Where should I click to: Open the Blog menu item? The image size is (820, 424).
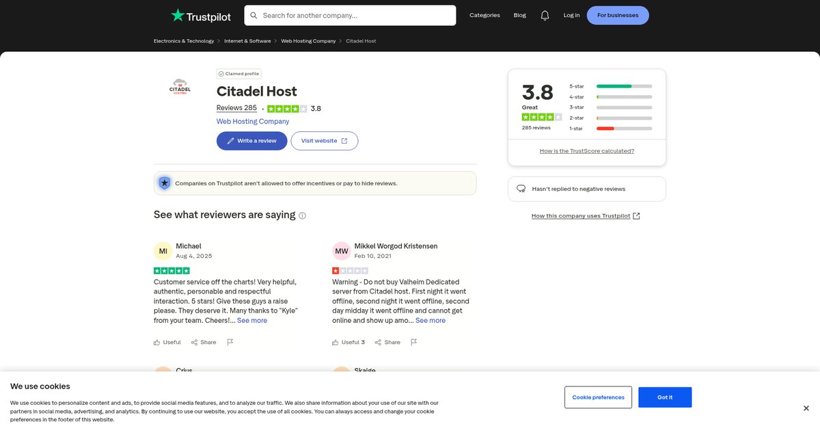(520, 15)
